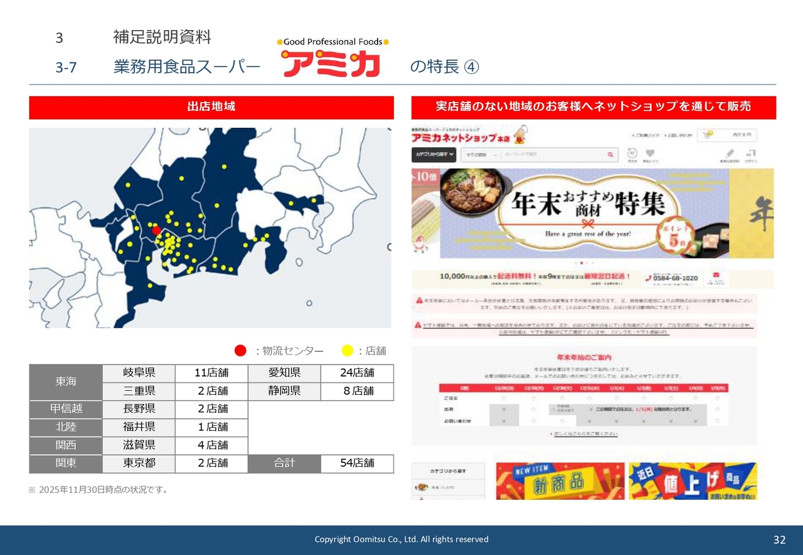Click the shopping cart icon
803x555 pixels.
pyautogui.click(x=709, y=135)
